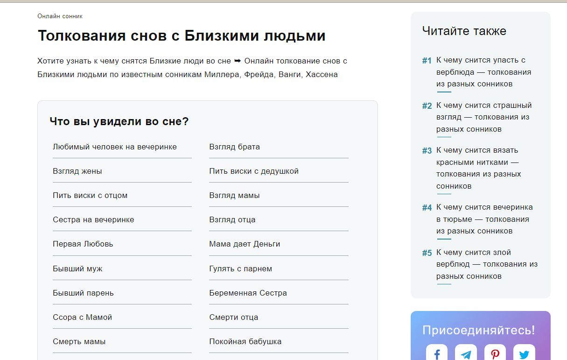Viewport: 567px width, 360px height.
Task: Open Любимый человек на вечеринке dream link
Action: click(x=115, y=147)
